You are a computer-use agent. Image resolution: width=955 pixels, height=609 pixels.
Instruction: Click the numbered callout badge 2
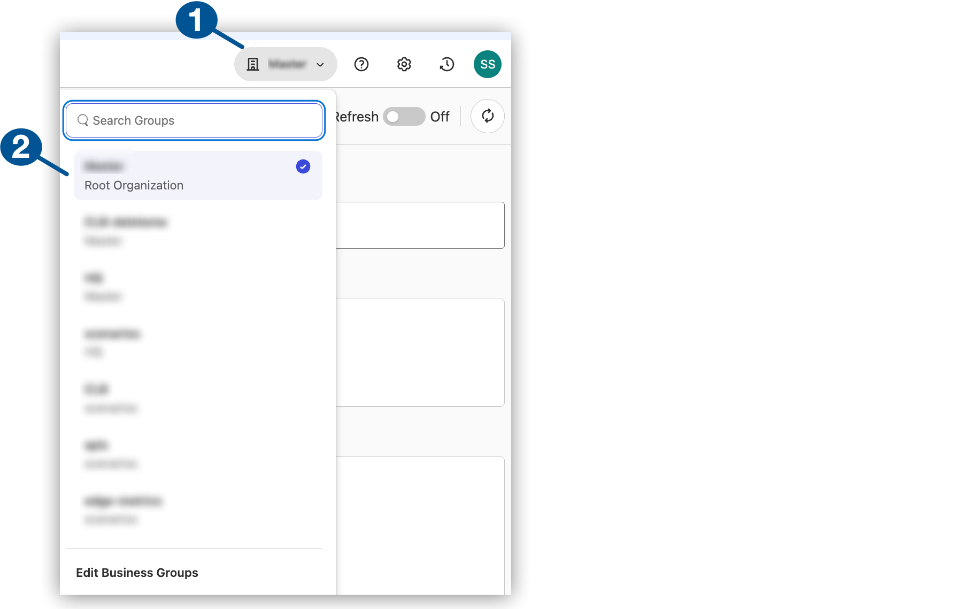point(21,147)
